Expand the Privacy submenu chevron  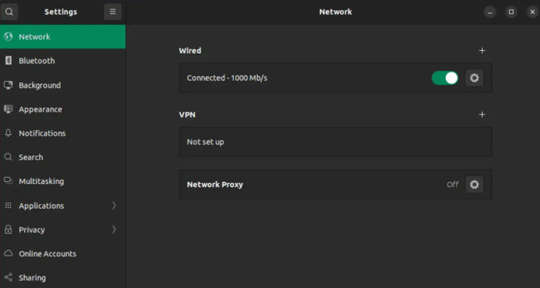click(114, 229)
